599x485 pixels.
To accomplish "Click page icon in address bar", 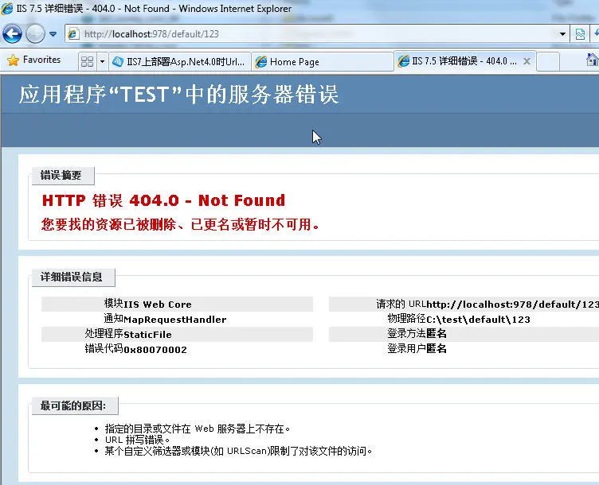I will (x=73, y=34).
